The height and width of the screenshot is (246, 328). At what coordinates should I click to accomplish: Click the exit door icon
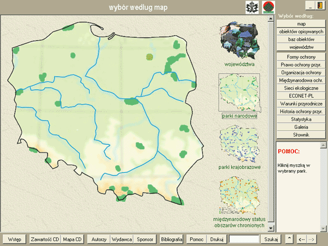point(320,5)
